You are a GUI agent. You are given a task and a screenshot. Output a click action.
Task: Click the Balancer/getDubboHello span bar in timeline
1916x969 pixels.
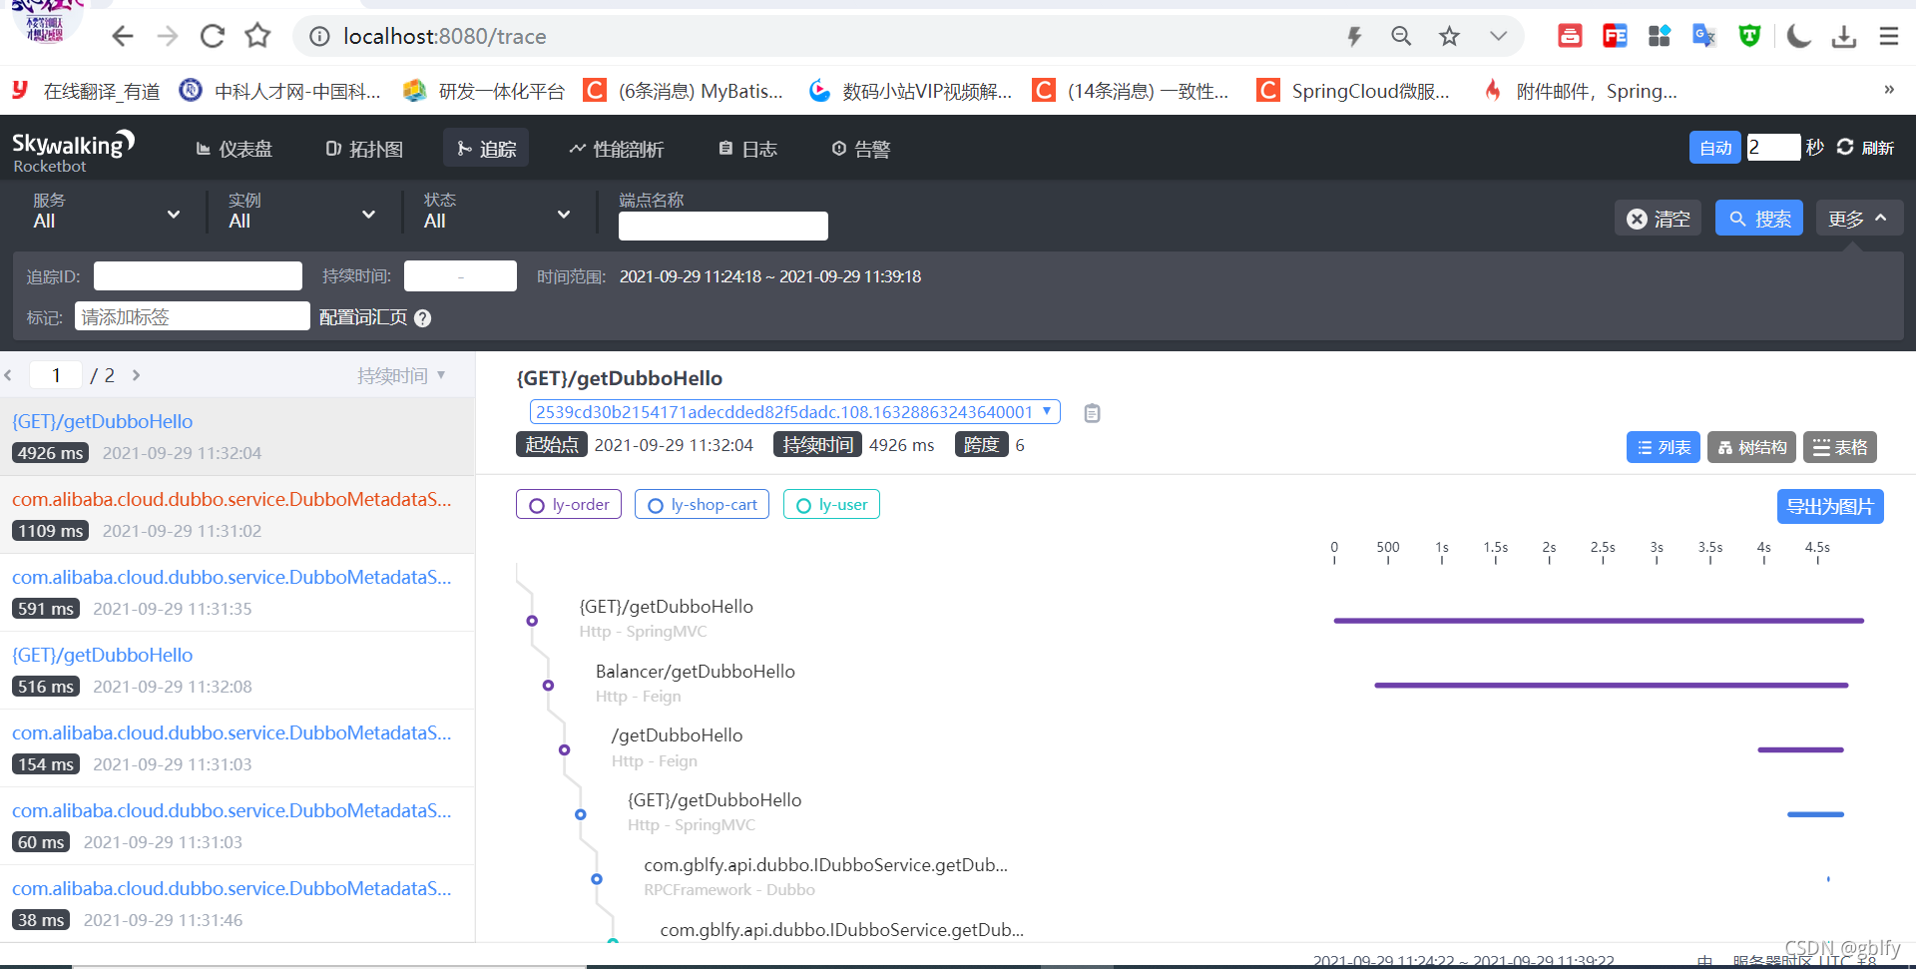pos(1611,686)
